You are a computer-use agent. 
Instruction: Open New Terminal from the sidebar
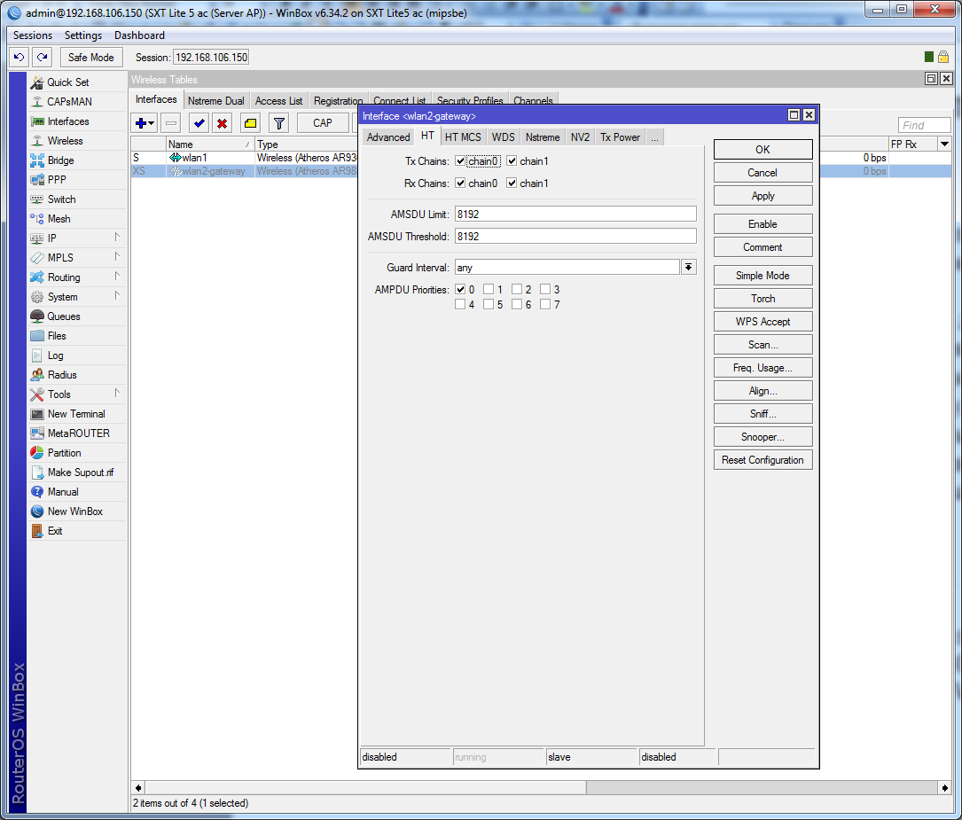pyautogui.click(x=75, y=414)
